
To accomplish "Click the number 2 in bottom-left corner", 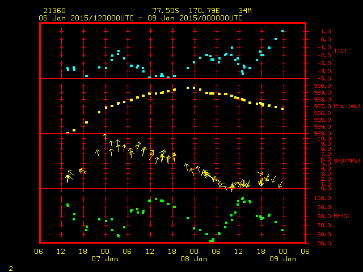I will coord(10,267).
